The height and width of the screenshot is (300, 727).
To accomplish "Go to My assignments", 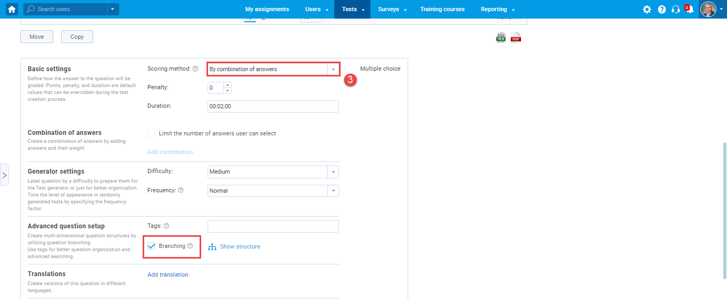I will [x=267, y=10].
